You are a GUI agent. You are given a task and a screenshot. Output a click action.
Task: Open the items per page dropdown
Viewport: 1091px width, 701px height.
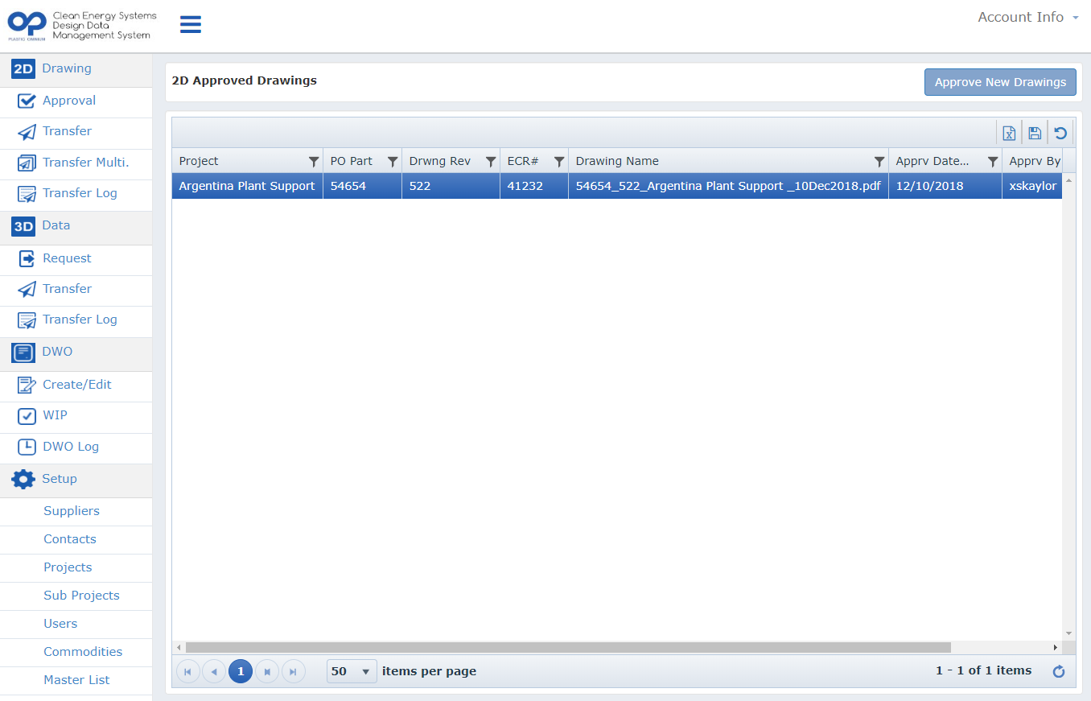point(352,671)
